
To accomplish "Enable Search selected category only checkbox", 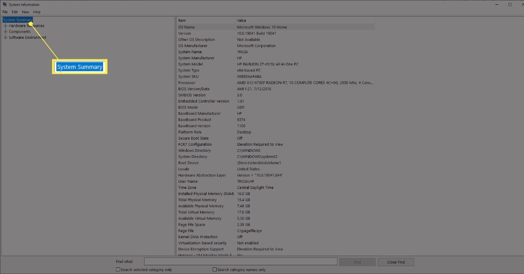I will [x=118, y=270].
